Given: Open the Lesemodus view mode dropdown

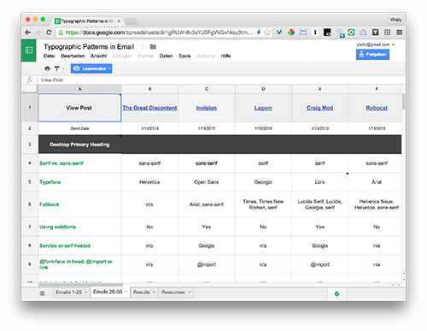Looking at the screenshot, I should (91, 68).
